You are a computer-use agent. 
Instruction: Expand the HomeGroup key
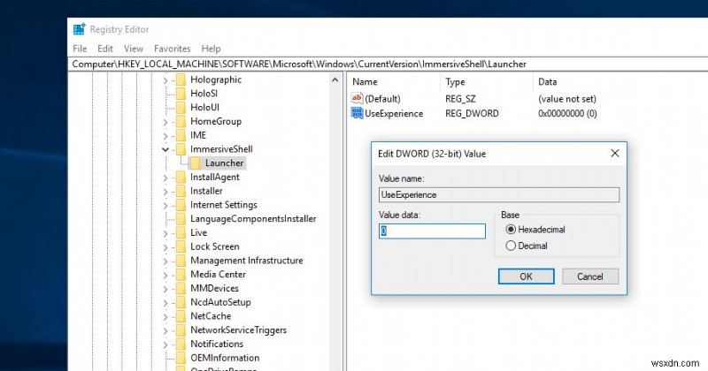pyautogui.click(x=165, y=122)
